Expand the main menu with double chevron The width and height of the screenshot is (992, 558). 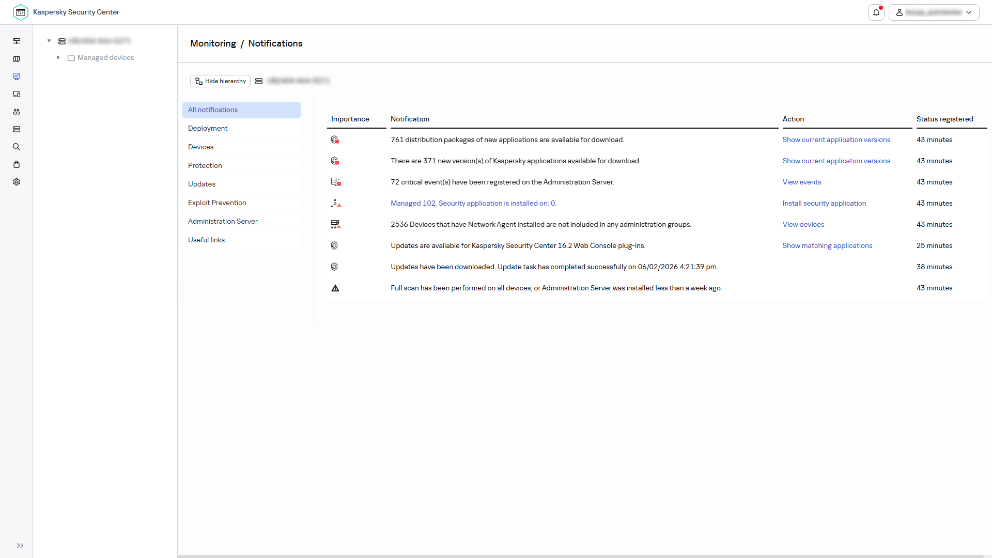(x=20, y=546)
